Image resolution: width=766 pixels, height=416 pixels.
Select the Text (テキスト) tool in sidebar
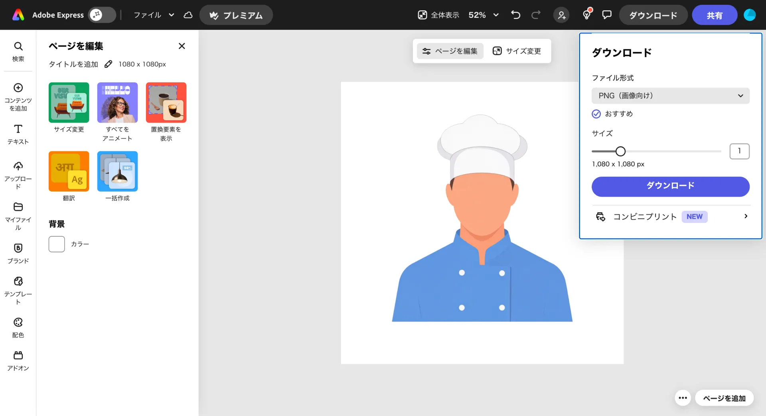tap(18, 134)
